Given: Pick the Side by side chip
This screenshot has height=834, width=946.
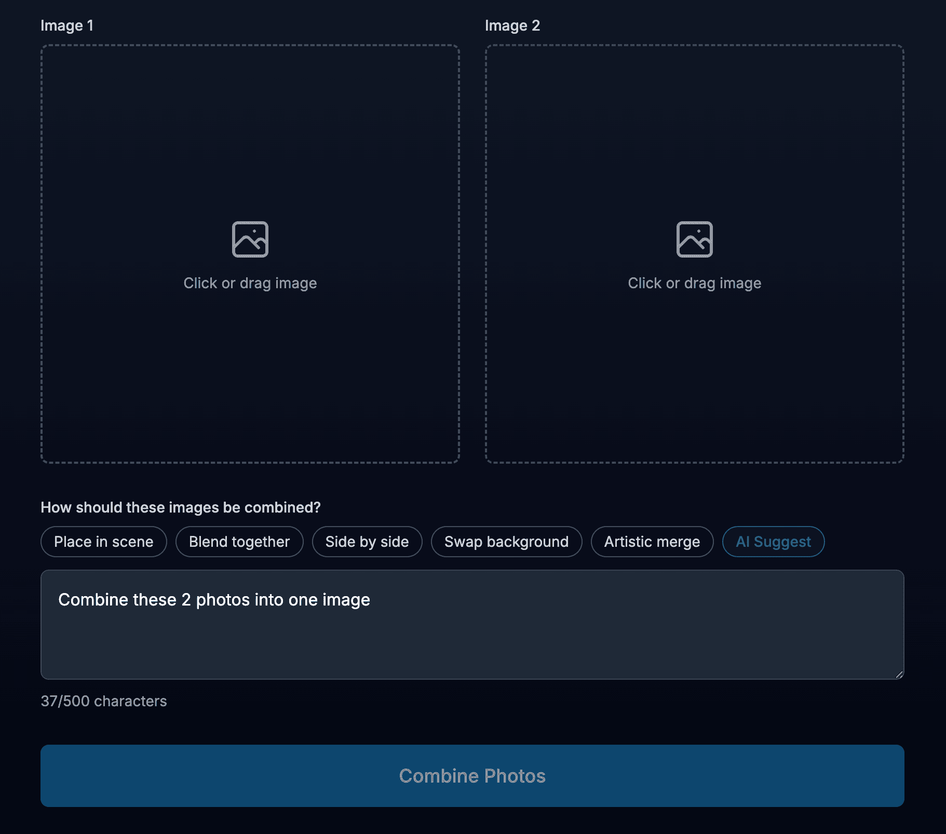Looking at the screenshot, I should click(x=367, y=542).
